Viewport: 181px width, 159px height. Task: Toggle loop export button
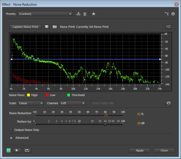[27, 150]
